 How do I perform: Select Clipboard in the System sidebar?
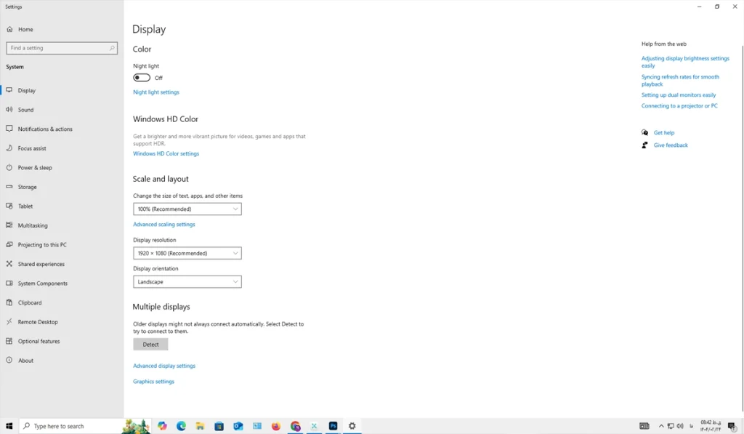[29, 302]
